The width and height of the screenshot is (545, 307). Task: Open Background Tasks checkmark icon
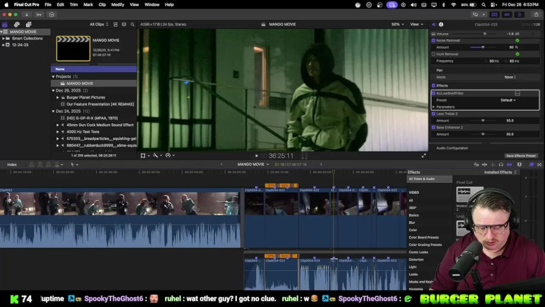52,14
